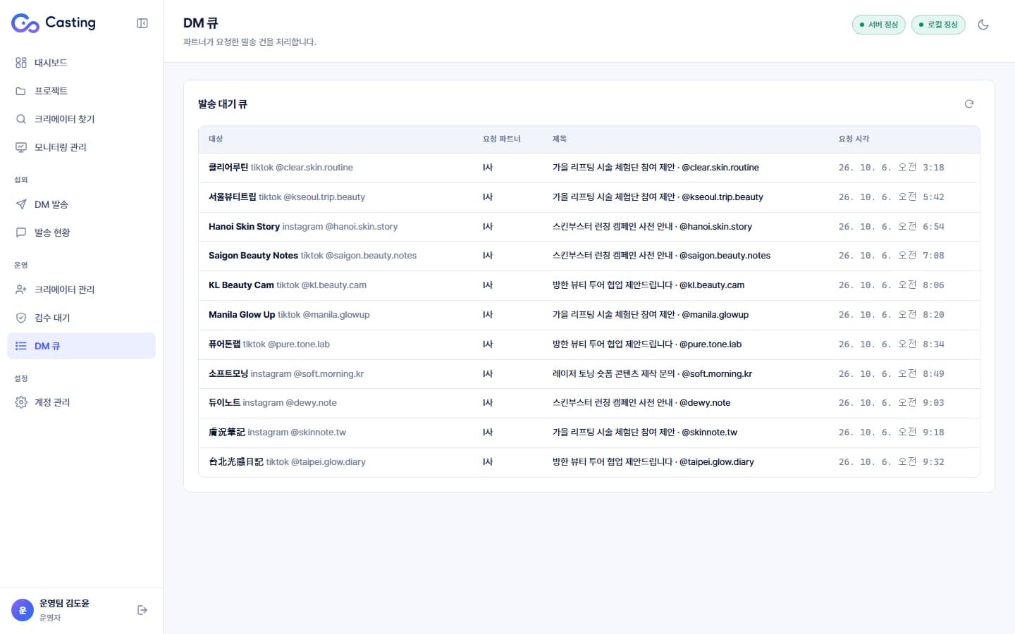The image size is (1015, 634).
Task: Click the 제목 column header
Action: point(560,139)
